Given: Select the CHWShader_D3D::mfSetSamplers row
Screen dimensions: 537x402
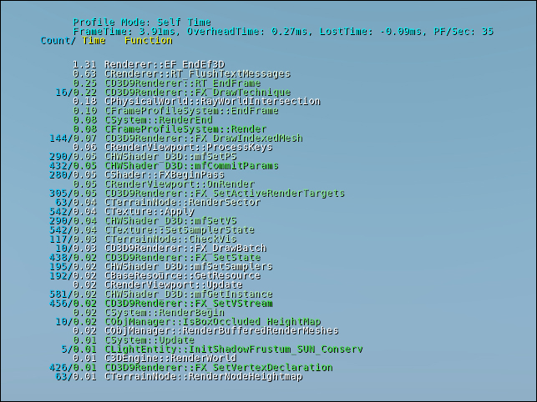Looking at the screenshot, I should (x=161, y=267).
